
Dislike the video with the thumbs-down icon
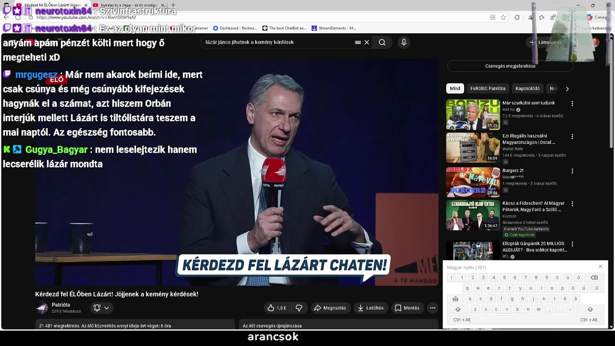point(299,308)
